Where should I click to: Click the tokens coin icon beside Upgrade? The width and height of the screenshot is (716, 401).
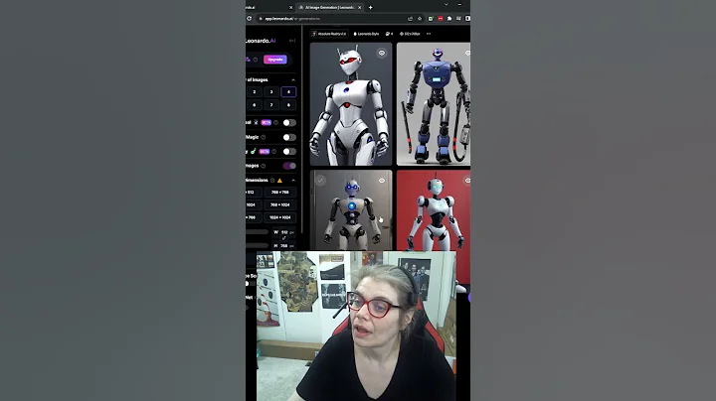(x=248, y=60)
